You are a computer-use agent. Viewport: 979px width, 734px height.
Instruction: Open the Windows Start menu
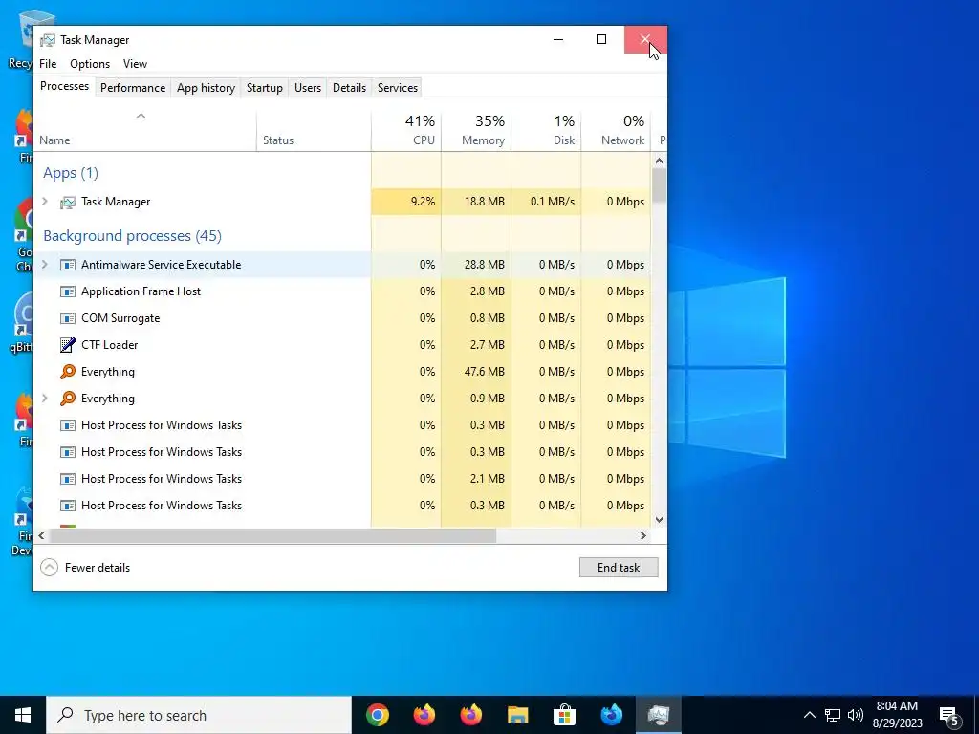pyautogui.click(x=23, y=715)
